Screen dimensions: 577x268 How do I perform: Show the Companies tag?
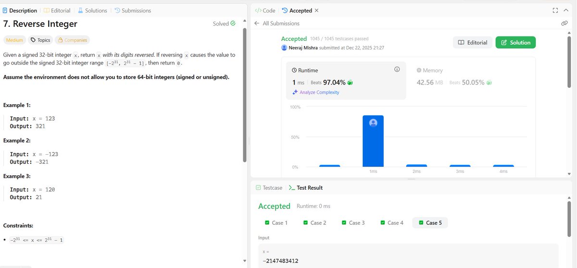click(72, 40)
